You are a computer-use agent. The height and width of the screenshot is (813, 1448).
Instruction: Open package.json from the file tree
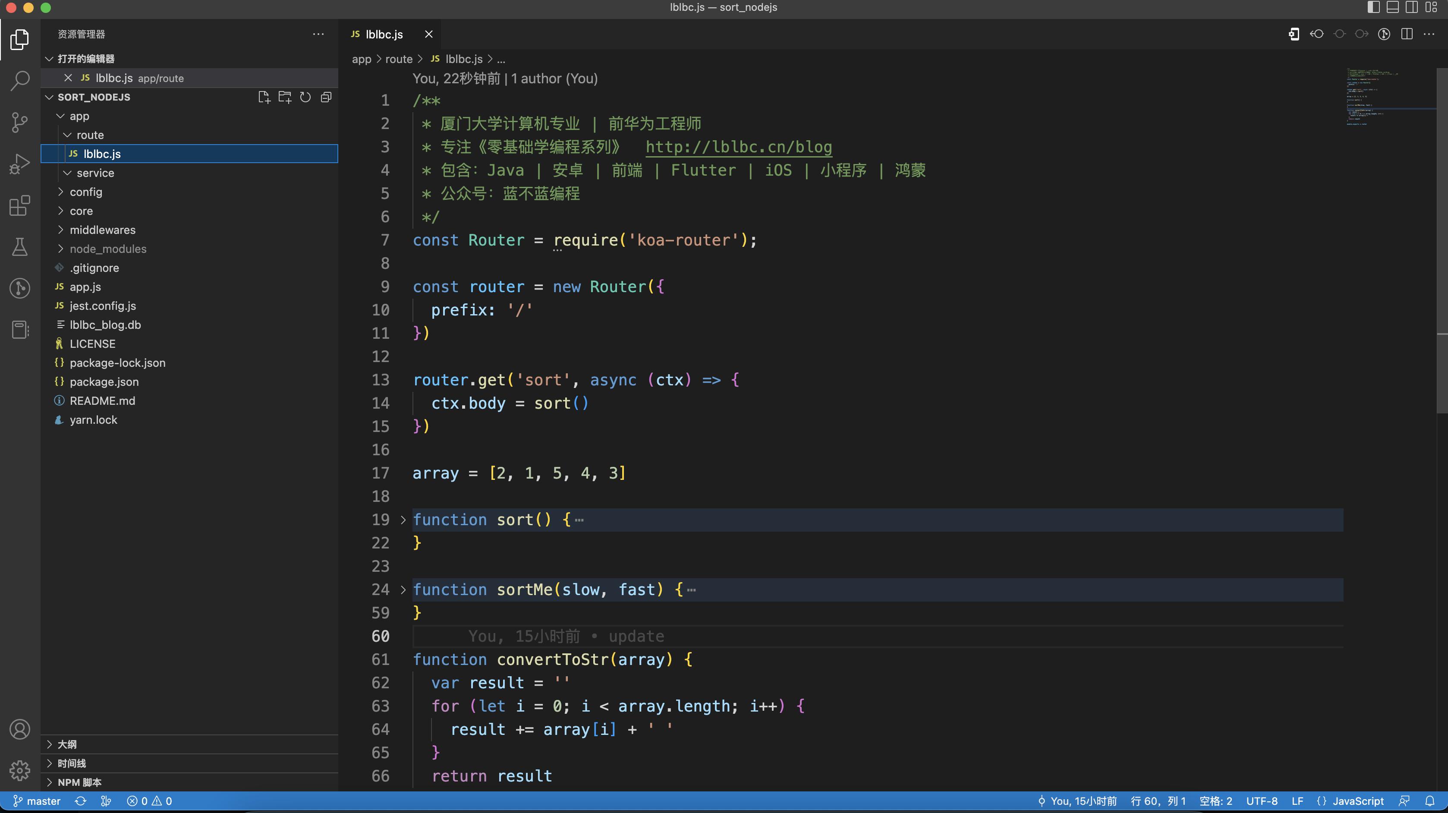(104, 382)
